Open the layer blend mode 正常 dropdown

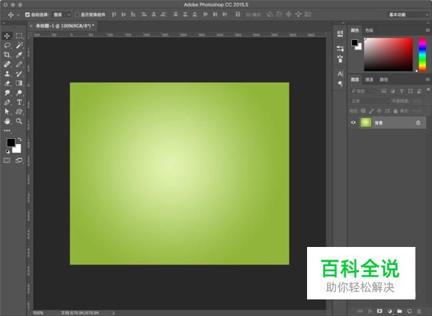point(370,101)
